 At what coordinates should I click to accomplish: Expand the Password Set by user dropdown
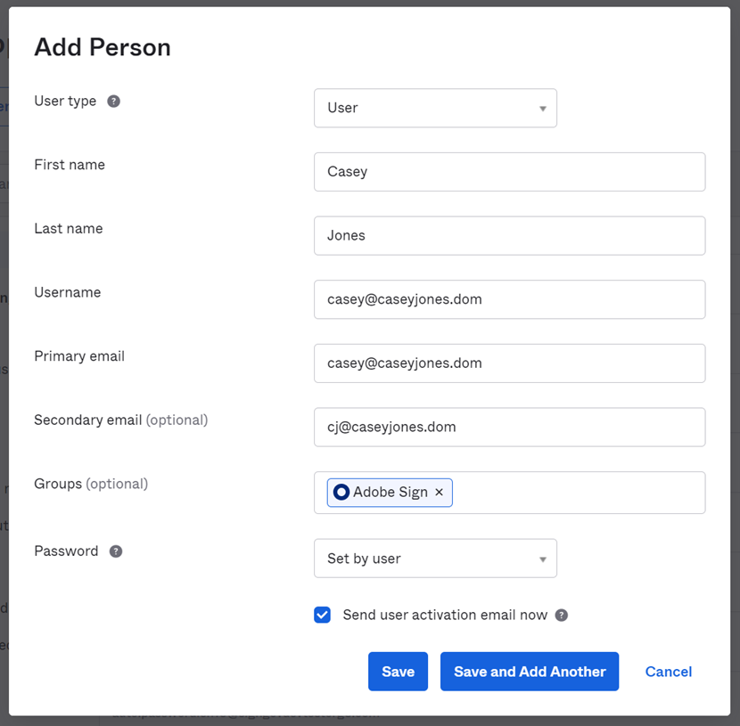[435, 559]
